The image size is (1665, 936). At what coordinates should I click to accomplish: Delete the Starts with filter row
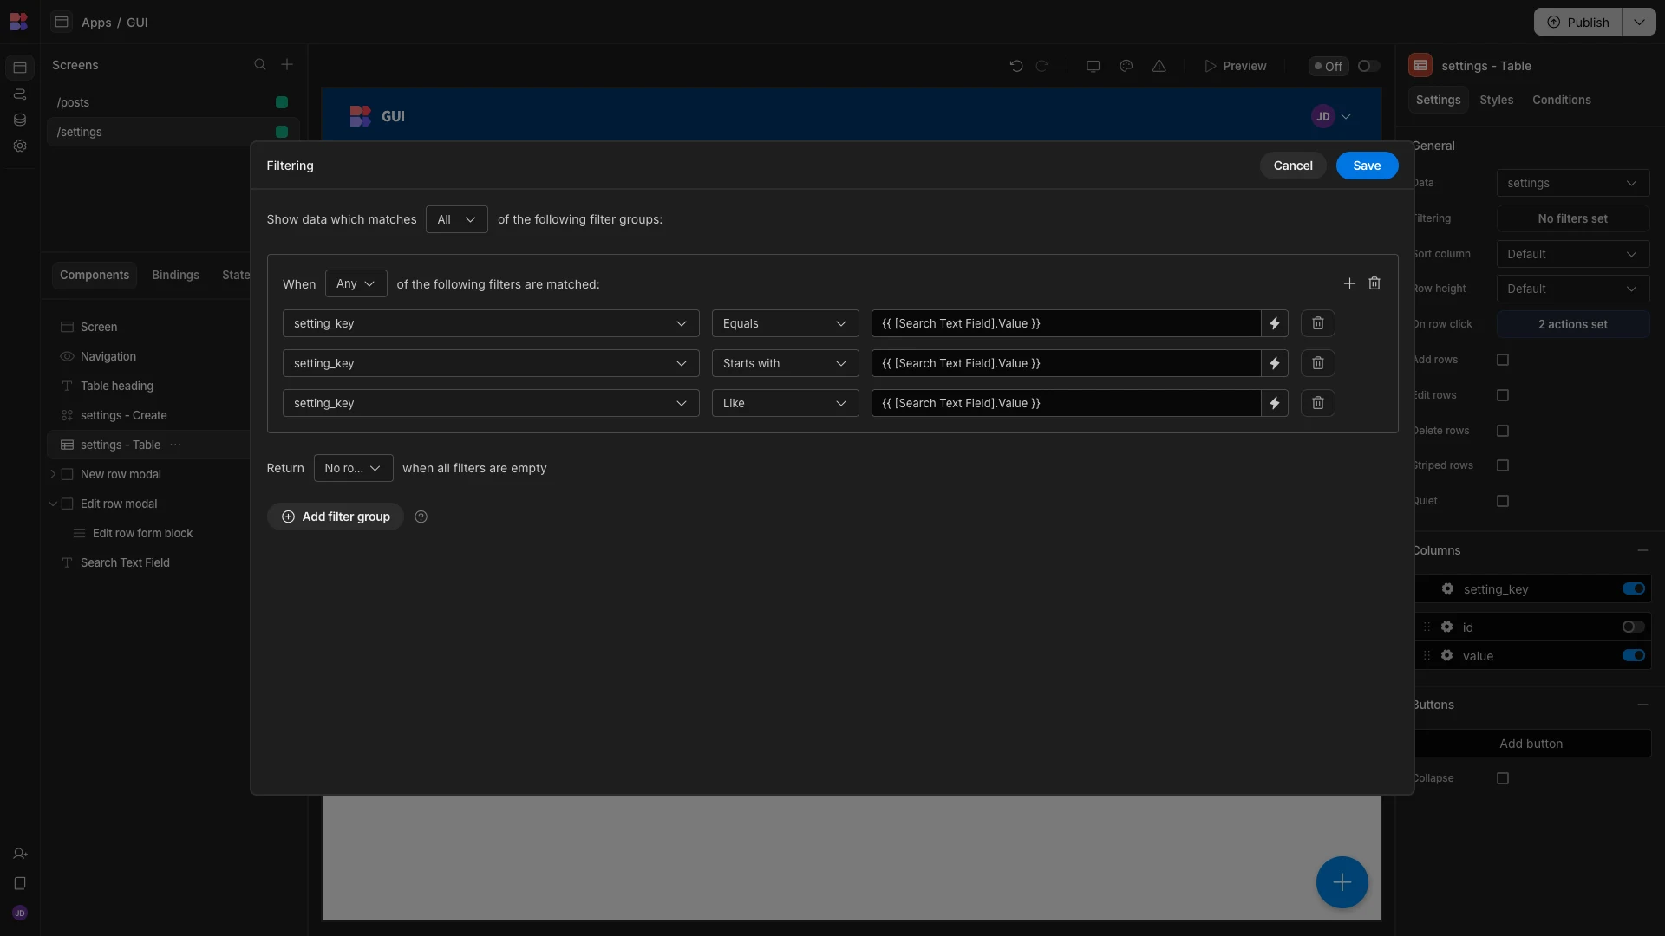(1317, 363)
